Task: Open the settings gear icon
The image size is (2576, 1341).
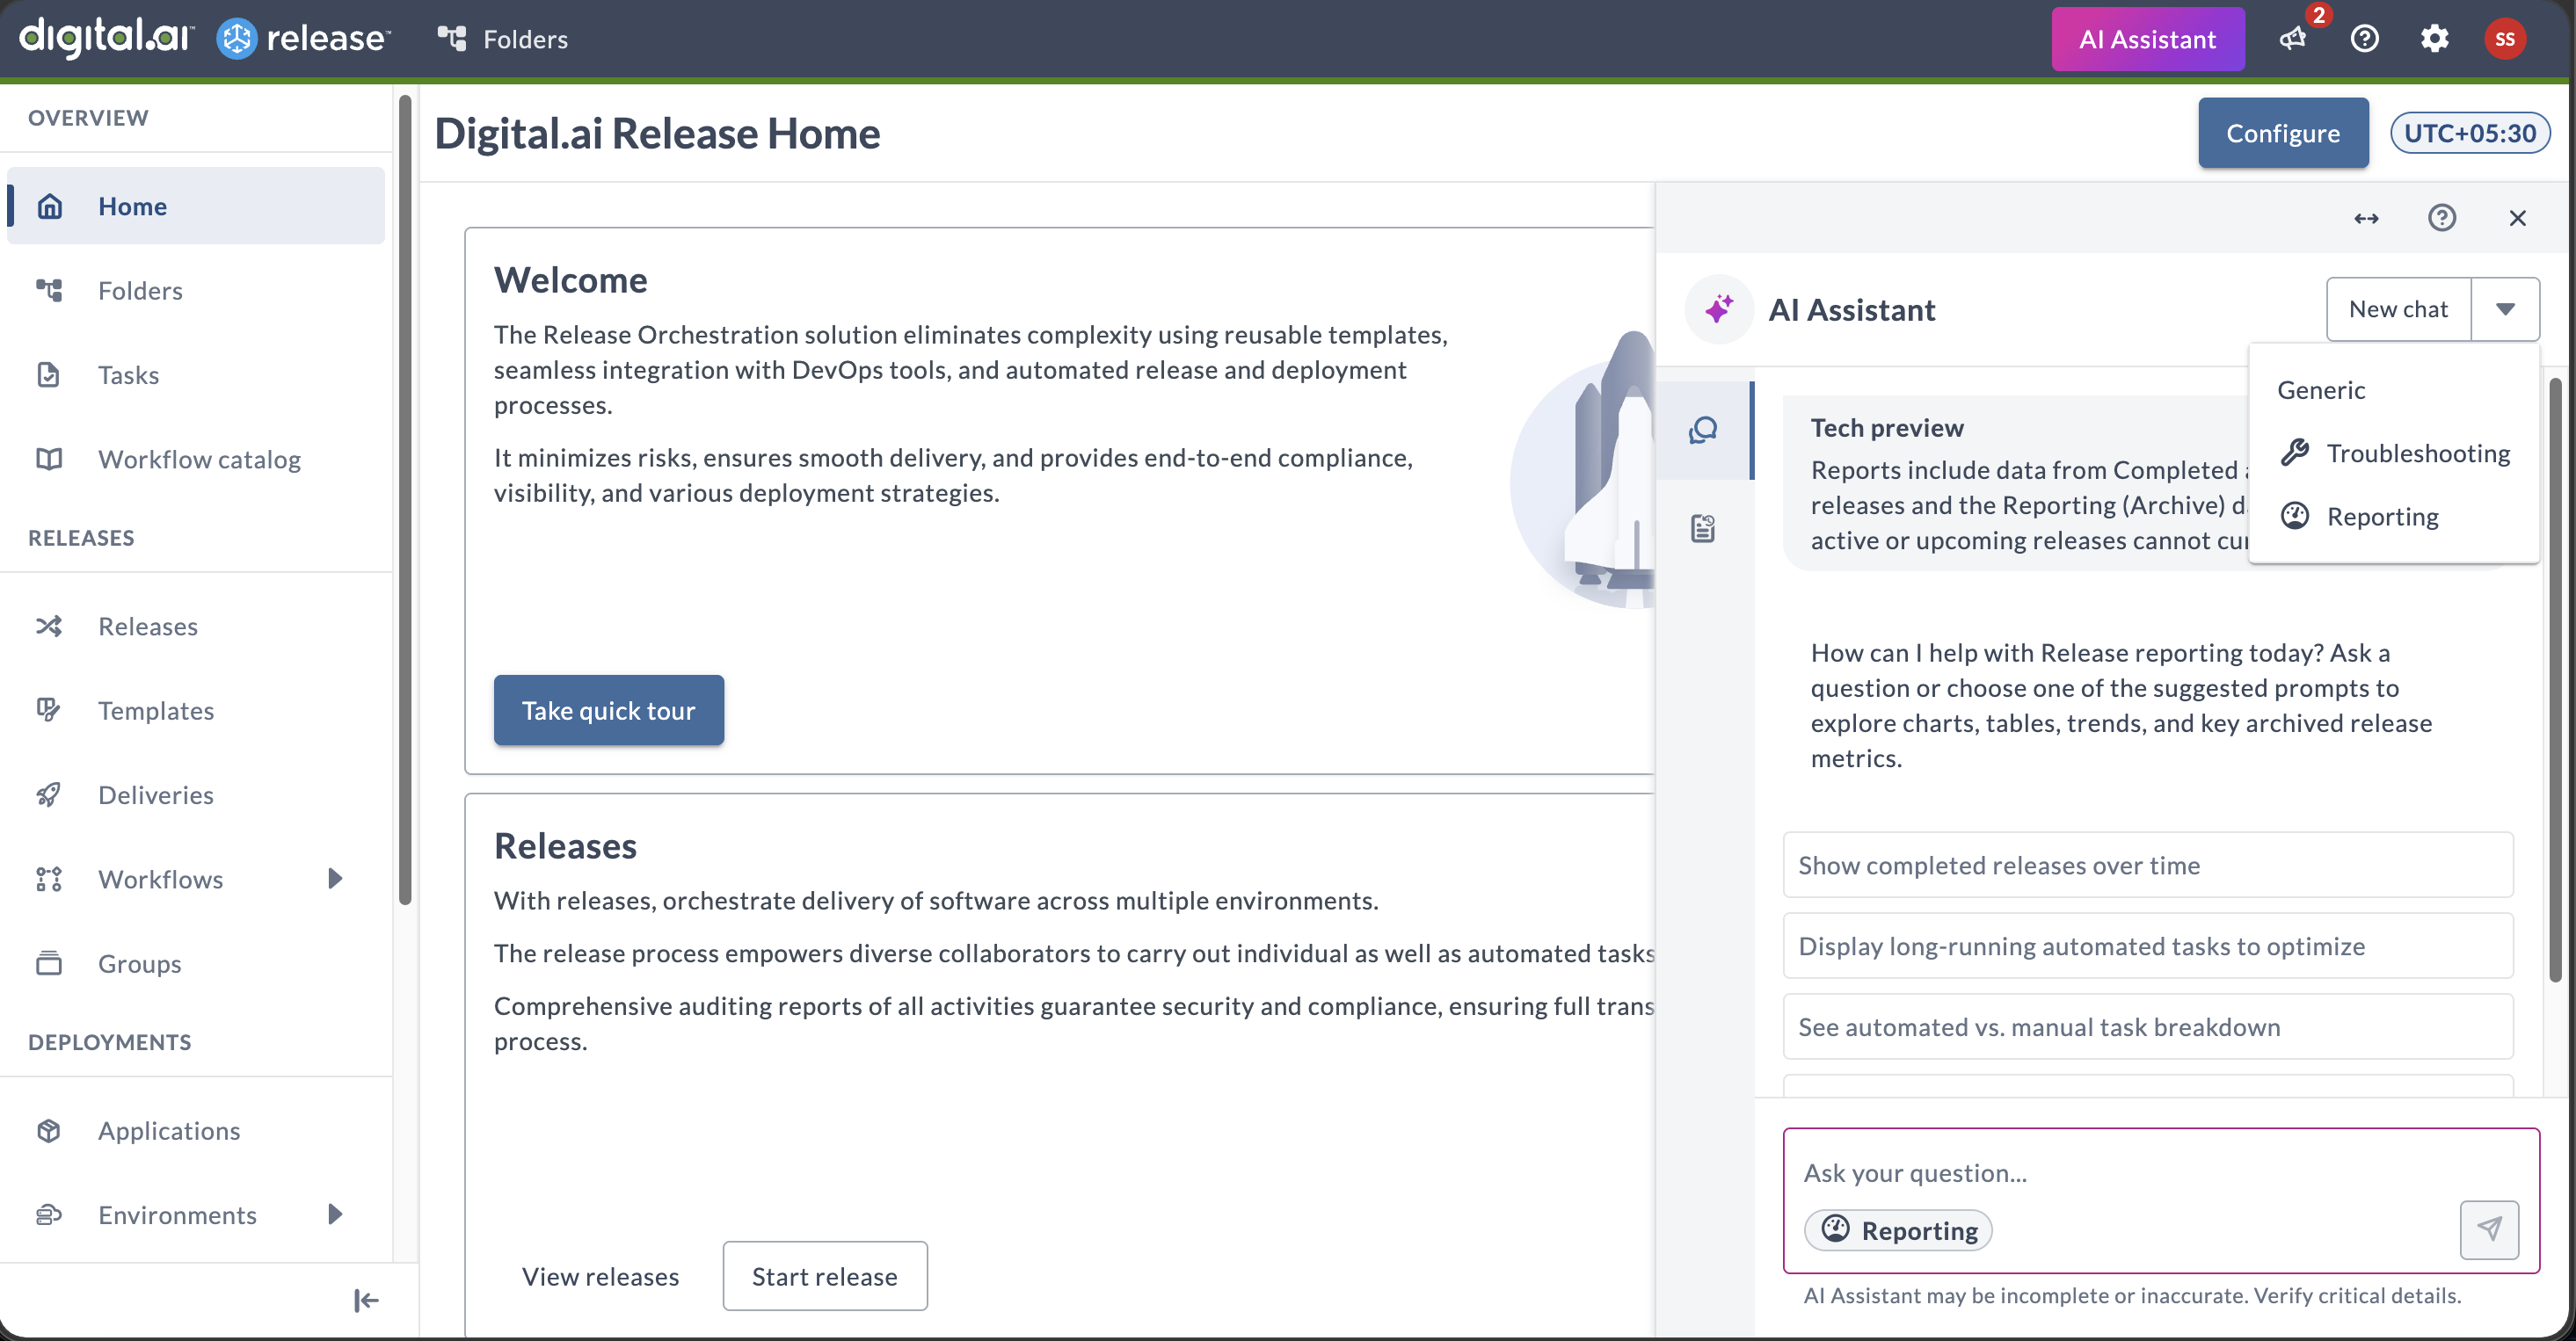Action: click(x=2434, y=39)
